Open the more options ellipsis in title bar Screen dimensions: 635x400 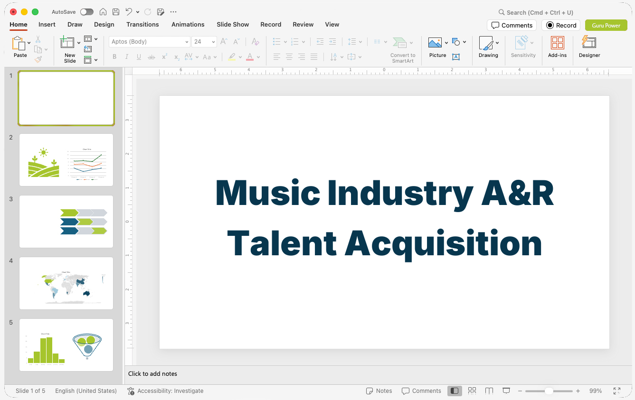[173, 12]
